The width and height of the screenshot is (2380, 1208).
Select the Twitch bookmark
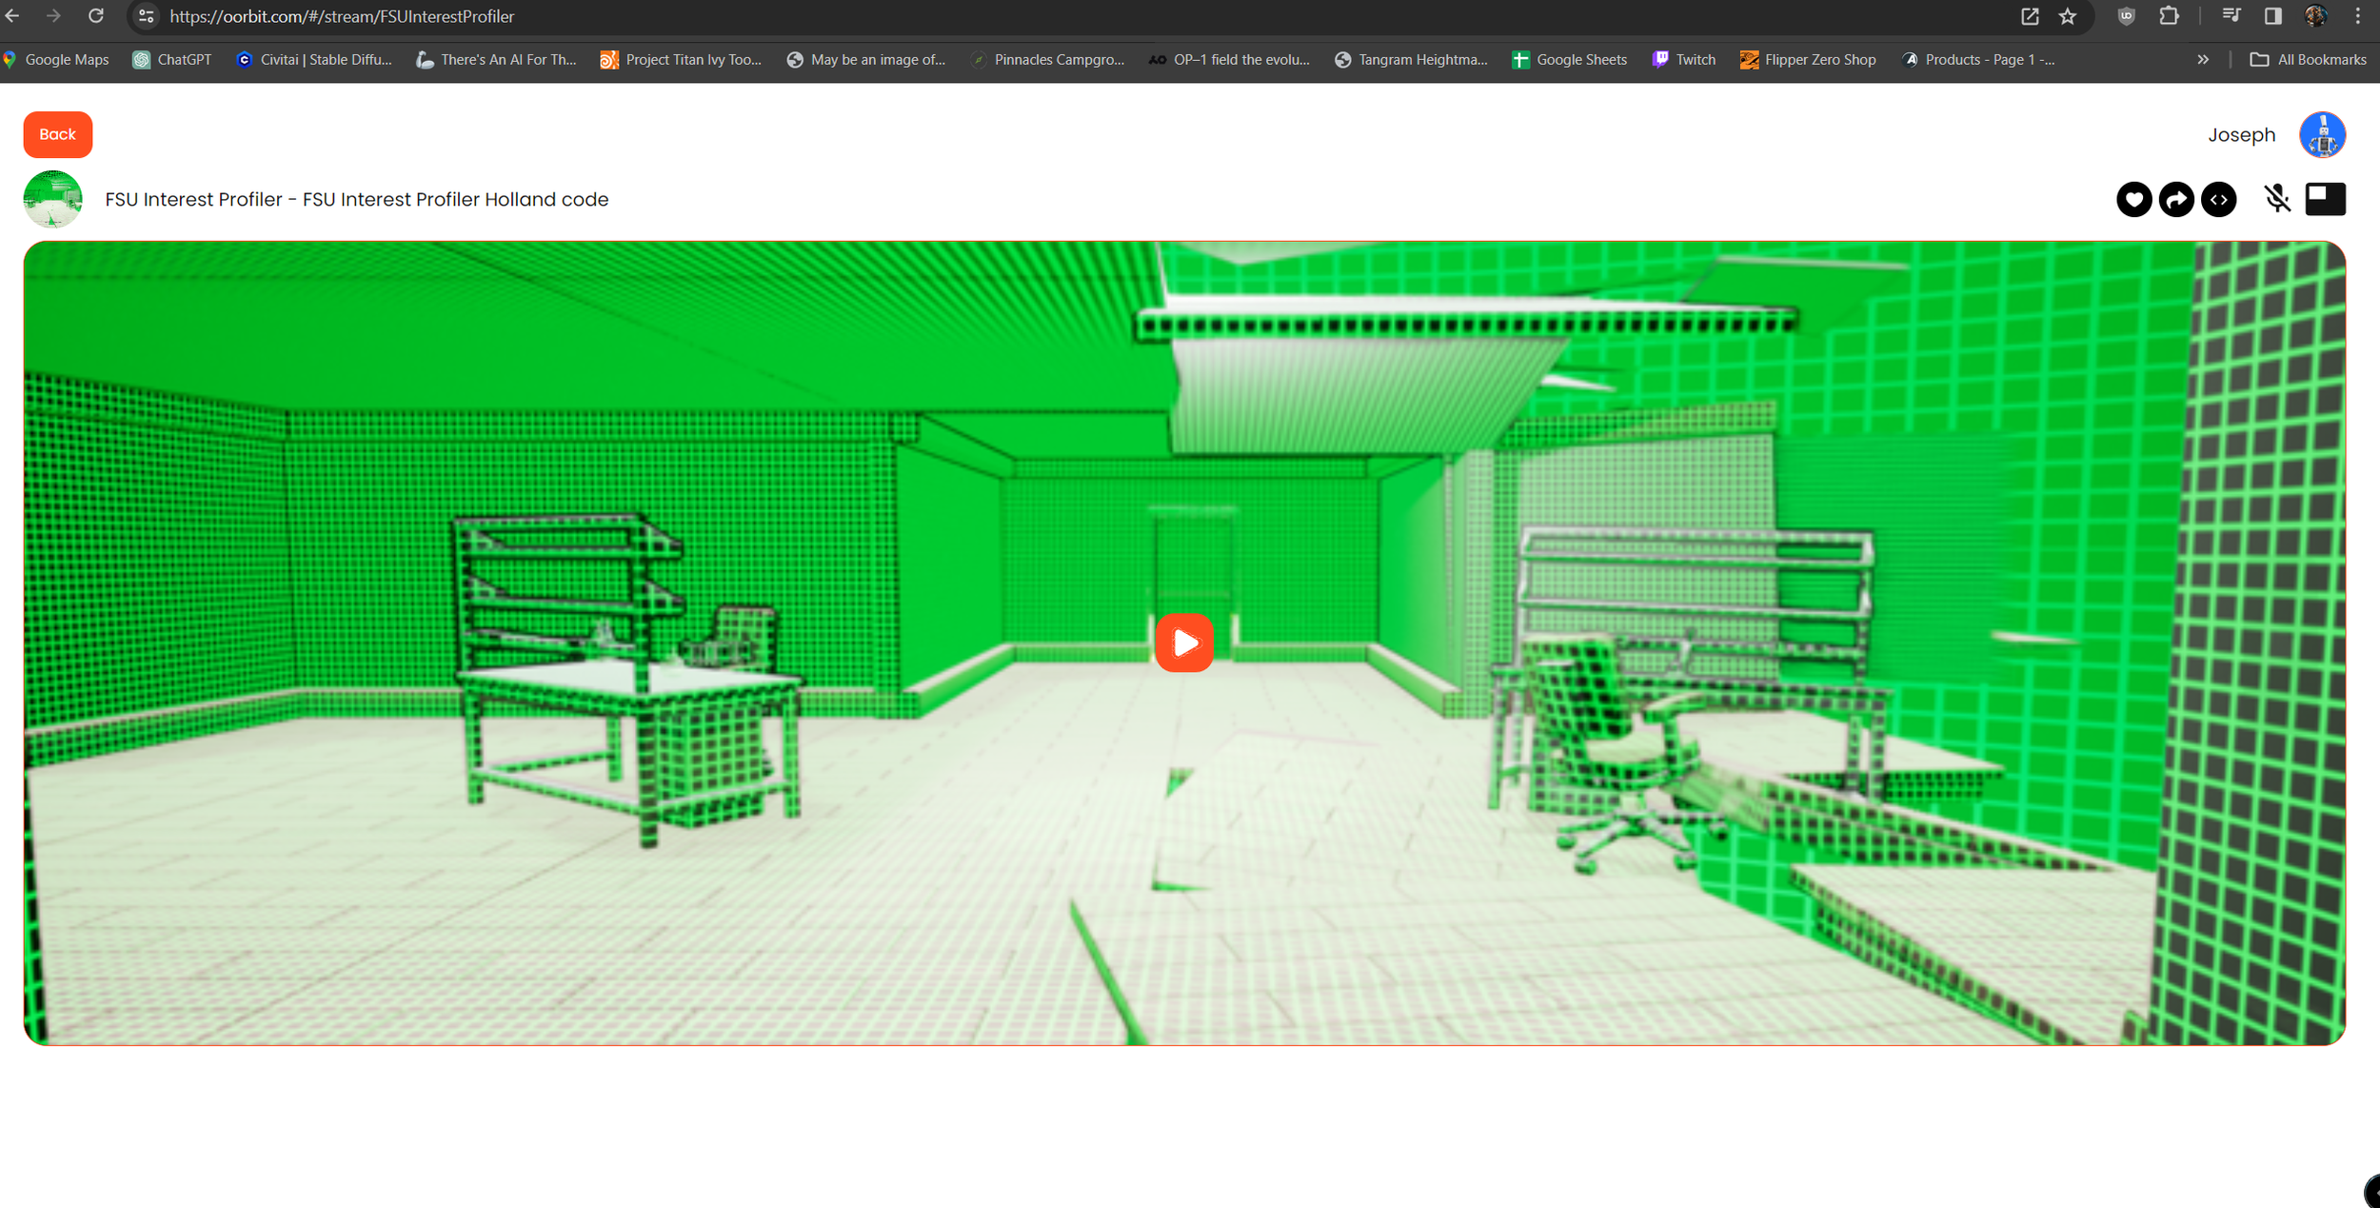pyautogui.click(x=1684, y=59)
